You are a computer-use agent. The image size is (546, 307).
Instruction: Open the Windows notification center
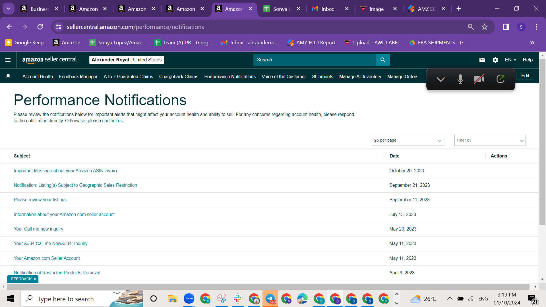pyautogui.click(x=533, y=299)
